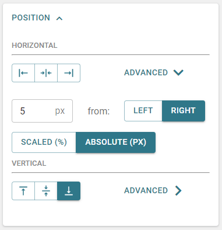222x230 pixels.
Task: Set offset origin to RIGHT
Action: [184, 111]
